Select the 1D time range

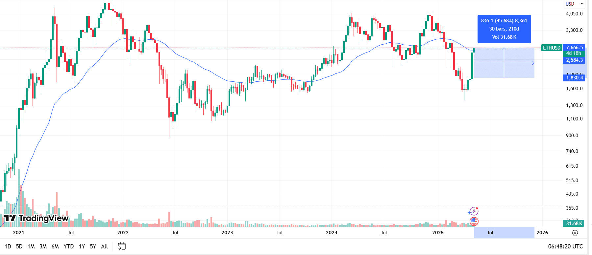8,246
